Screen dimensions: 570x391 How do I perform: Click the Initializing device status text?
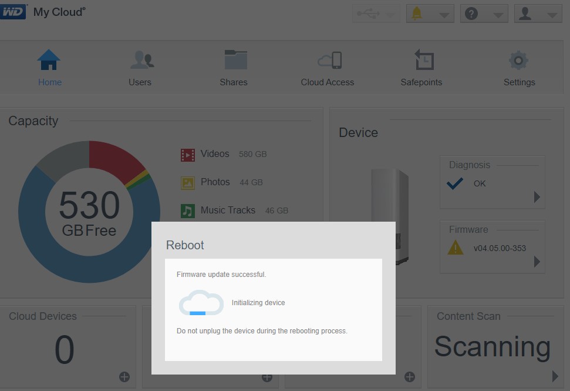point(258,303)
